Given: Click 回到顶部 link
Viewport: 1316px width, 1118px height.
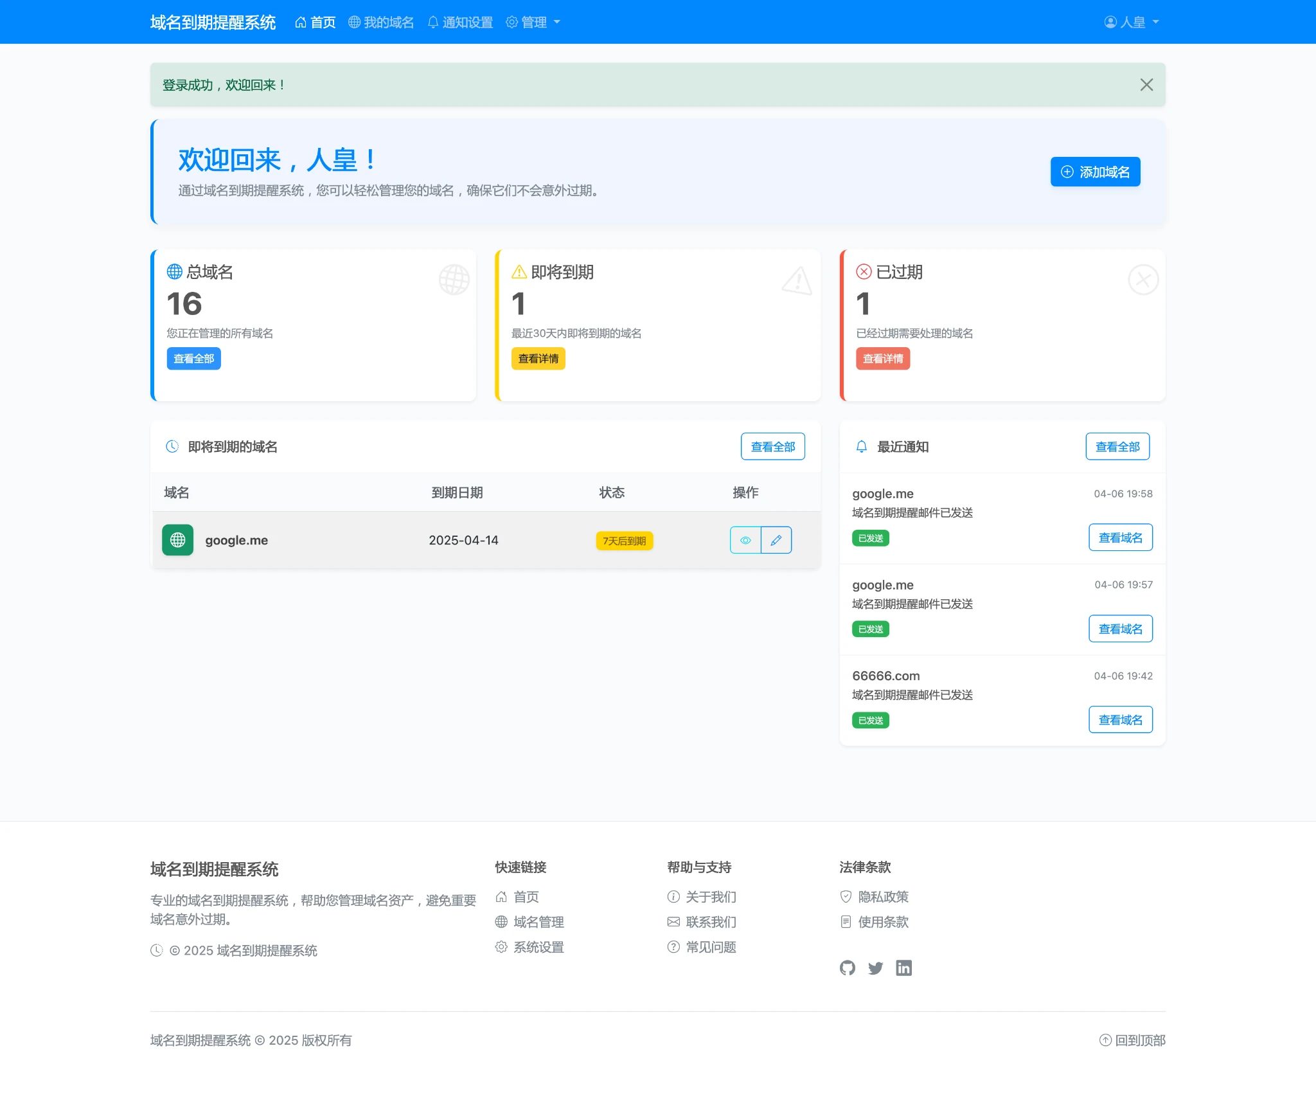Looking at the screenshot, I should tap(1132, 1040).
